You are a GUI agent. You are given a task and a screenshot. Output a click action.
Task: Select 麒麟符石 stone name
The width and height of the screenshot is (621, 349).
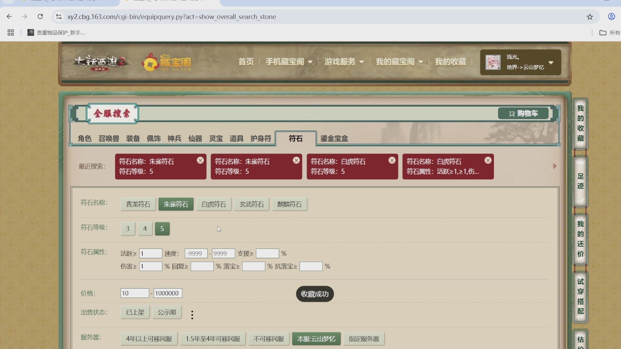click(x=289, y=204)
